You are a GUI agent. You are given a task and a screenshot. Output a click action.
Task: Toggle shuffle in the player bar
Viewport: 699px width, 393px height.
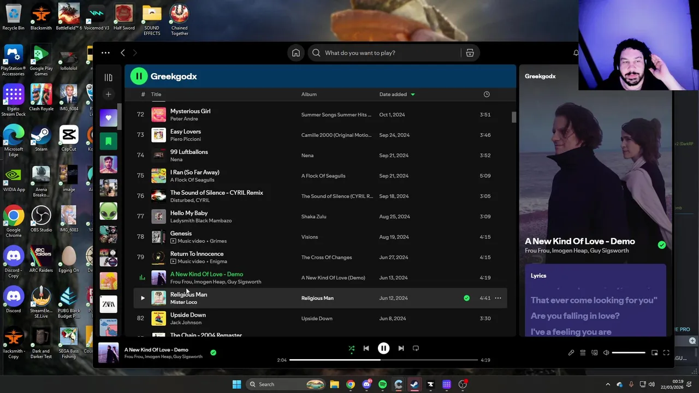pos(352,348)
